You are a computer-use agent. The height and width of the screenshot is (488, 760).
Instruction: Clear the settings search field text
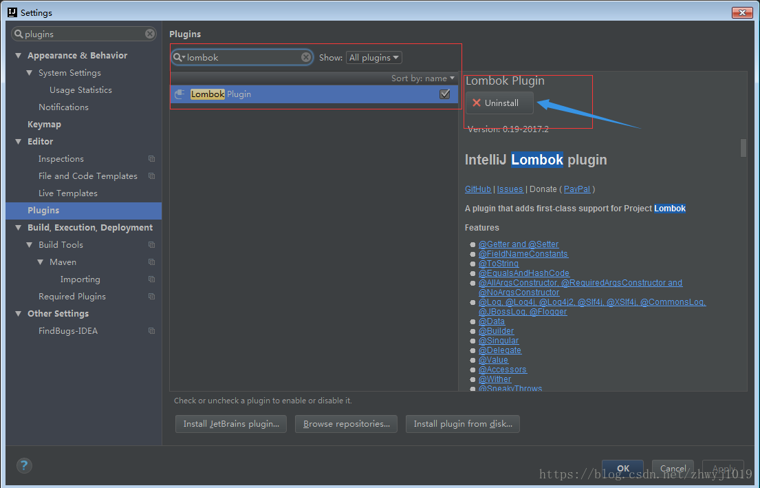[150, 34]
